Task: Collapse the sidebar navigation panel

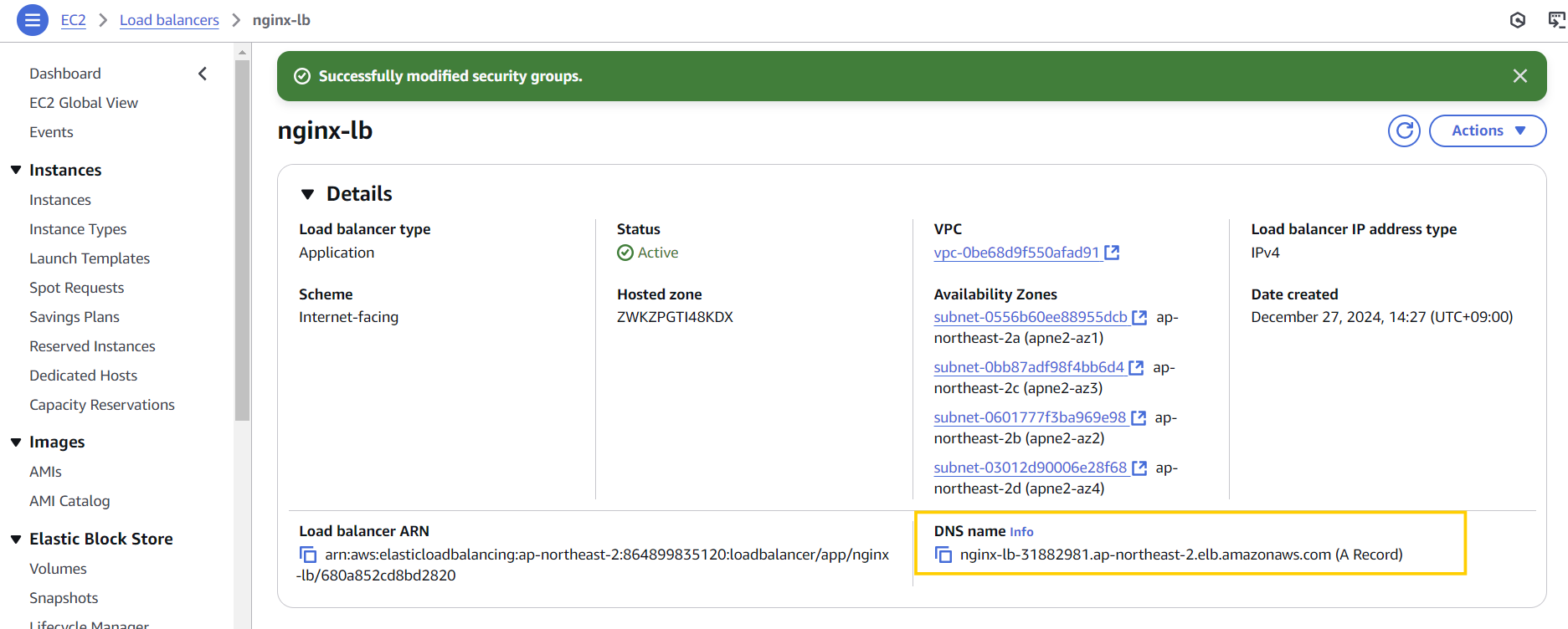Action: (x=203, y=74)
